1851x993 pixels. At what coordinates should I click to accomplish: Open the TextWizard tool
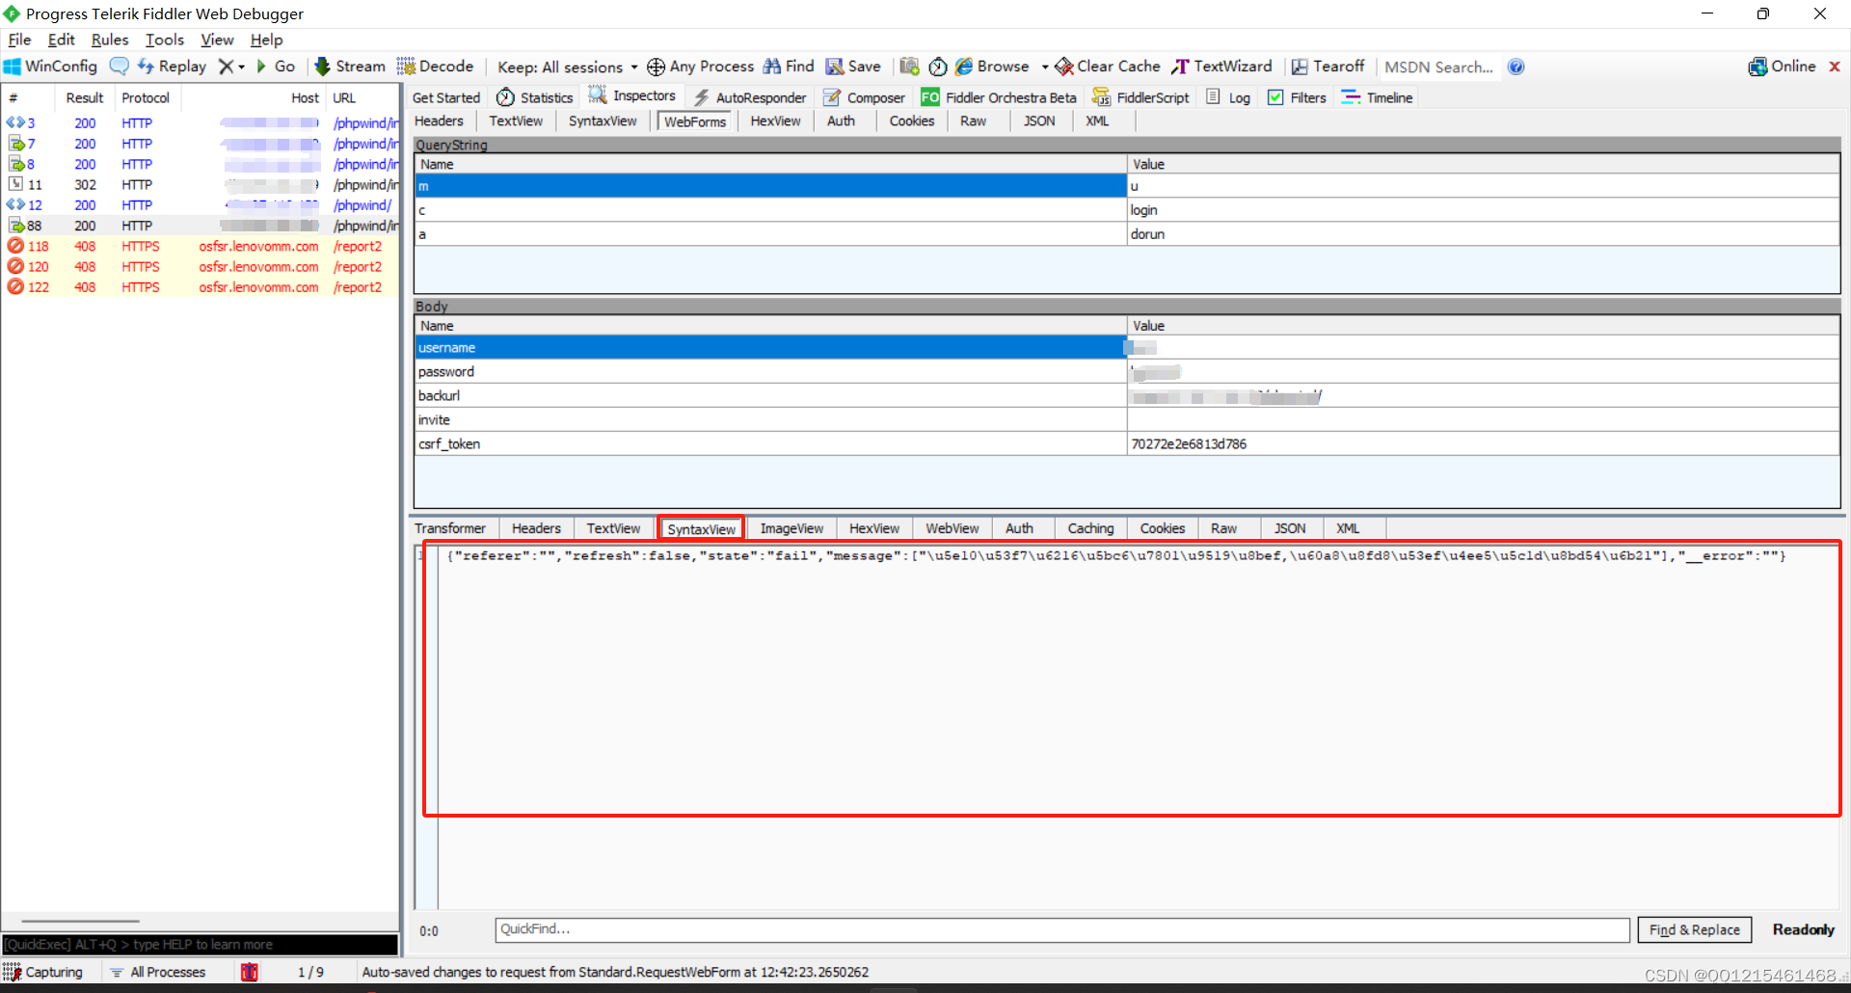[x=1221, y=67]
